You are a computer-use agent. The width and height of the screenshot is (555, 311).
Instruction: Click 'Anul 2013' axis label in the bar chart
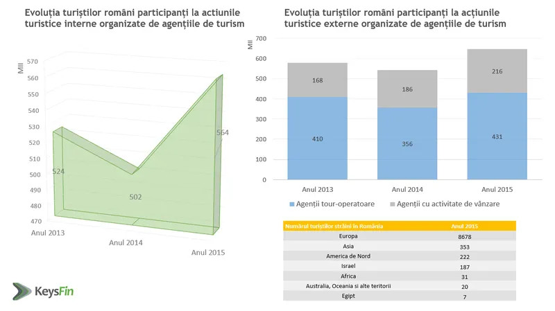318,189
